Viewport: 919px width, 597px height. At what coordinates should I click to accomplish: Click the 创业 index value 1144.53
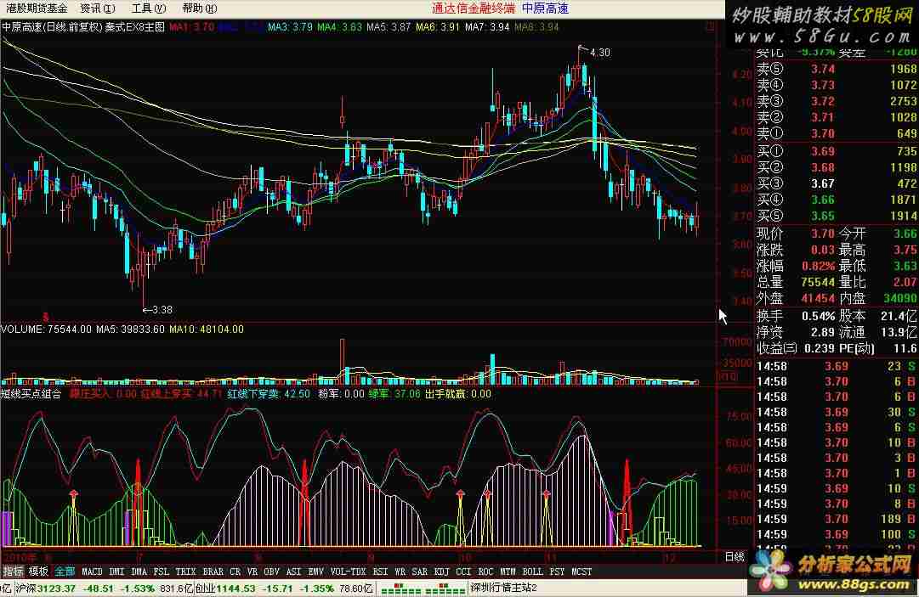coord(235,589)
